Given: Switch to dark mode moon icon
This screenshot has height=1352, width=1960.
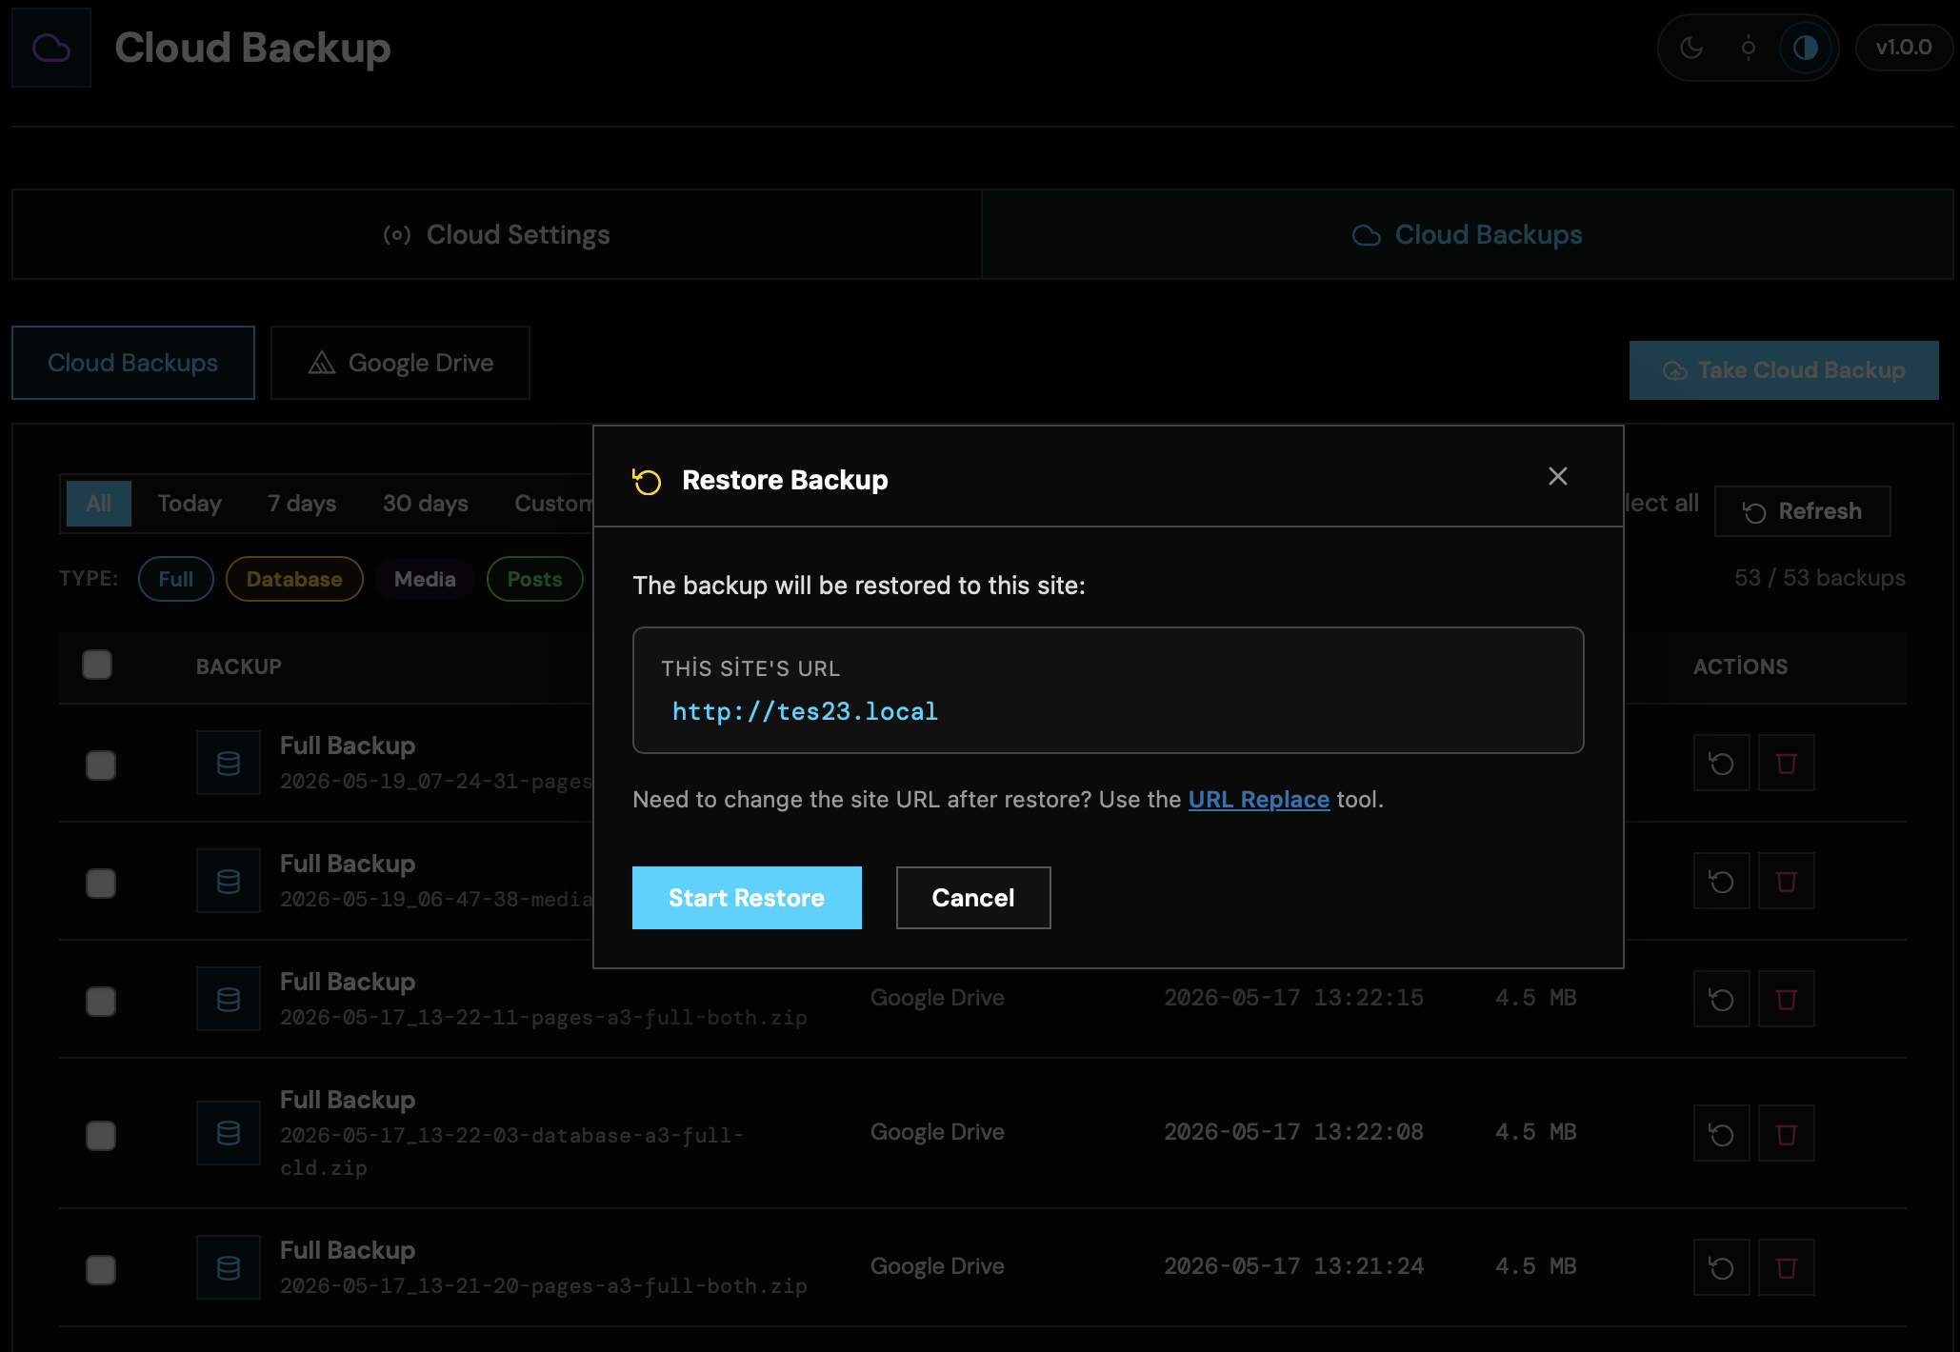Looking at the screenshot, I should click(1691, 48).
